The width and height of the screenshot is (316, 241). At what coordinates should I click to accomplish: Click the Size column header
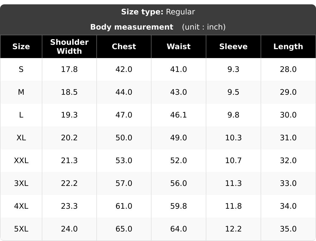pyautogui.click(x=21, y=47)
